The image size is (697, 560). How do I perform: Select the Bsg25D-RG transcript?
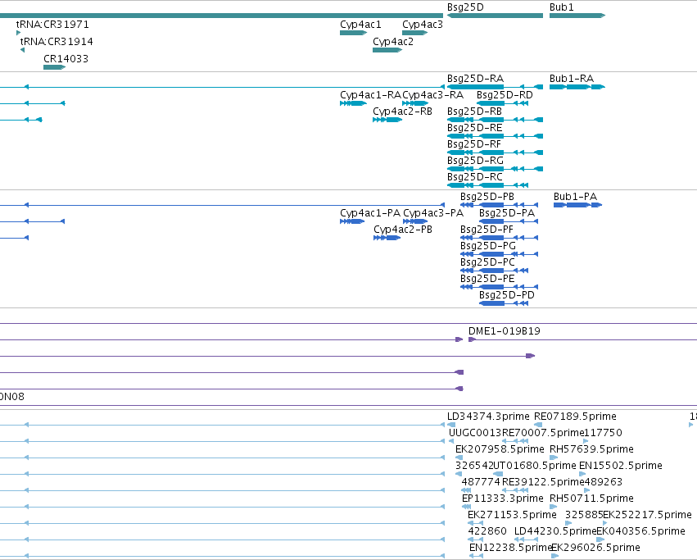click(x=495, y=169)
